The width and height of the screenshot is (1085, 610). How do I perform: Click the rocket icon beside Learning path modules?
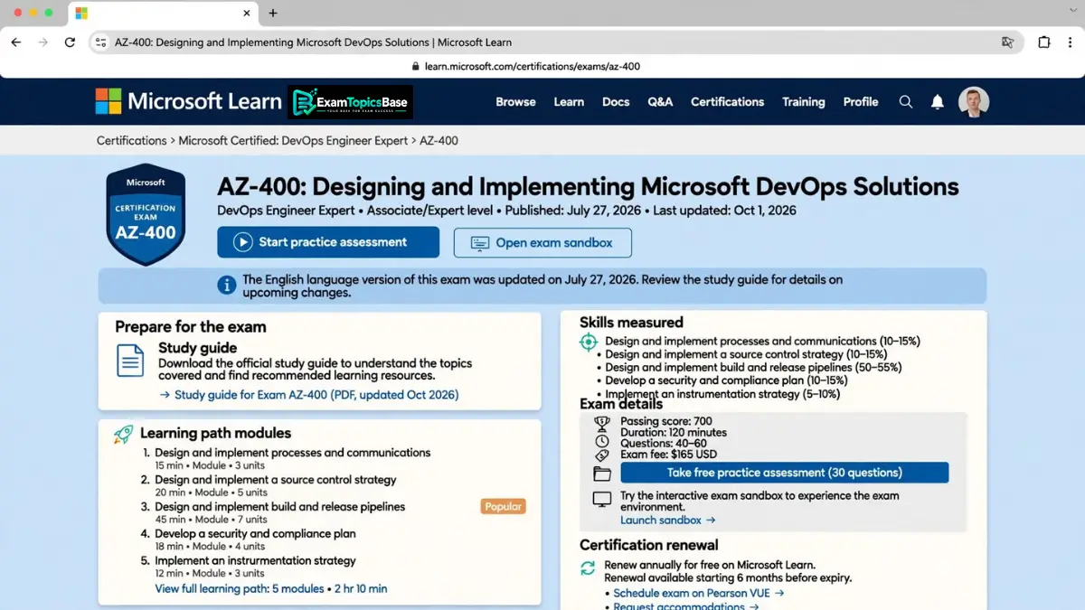click(123, 434)
